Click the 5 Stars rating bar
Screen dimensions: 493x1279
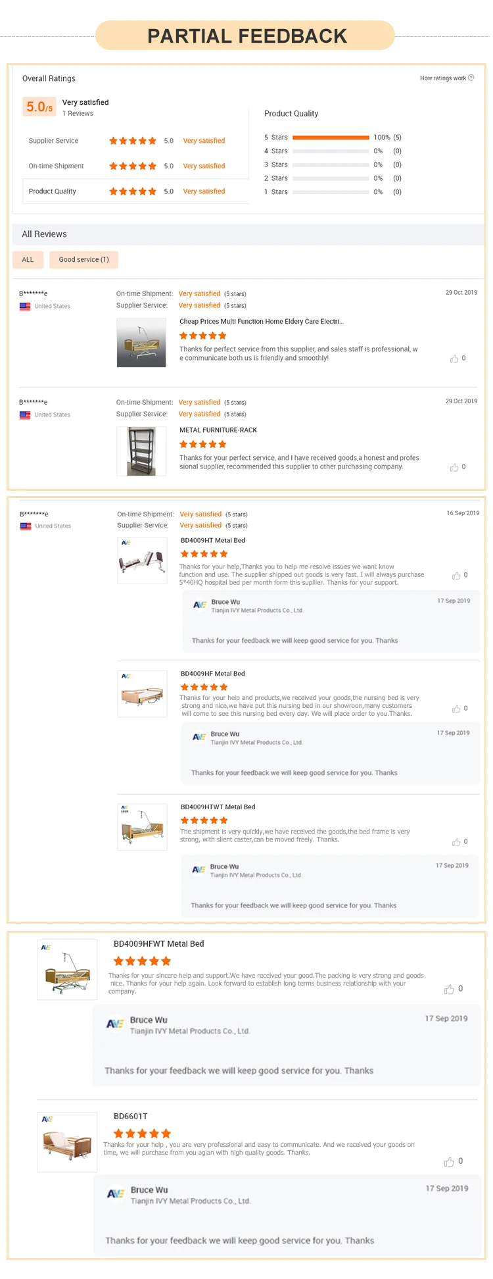331,138
